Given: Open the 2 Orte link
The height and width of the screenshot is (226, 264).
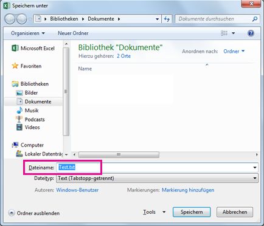Looking at the screenshot, I should (x=123, y=56).
